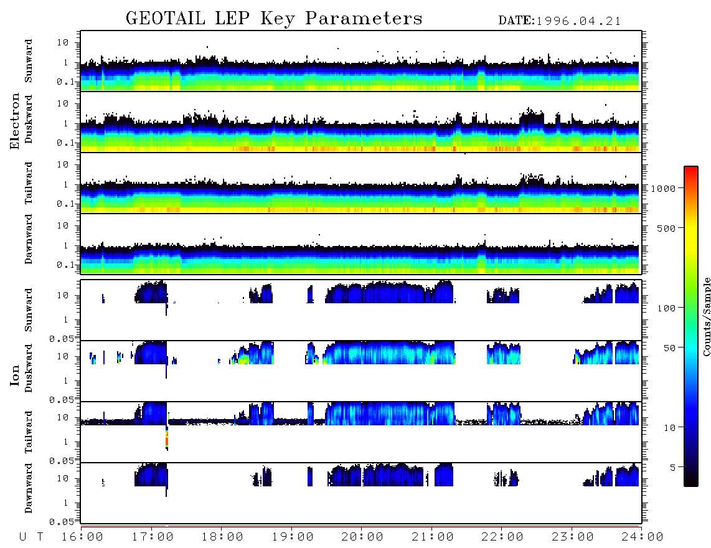Select the DATE:1996.04.21 label
711x548 pixels.
click(x=559, y=21)
